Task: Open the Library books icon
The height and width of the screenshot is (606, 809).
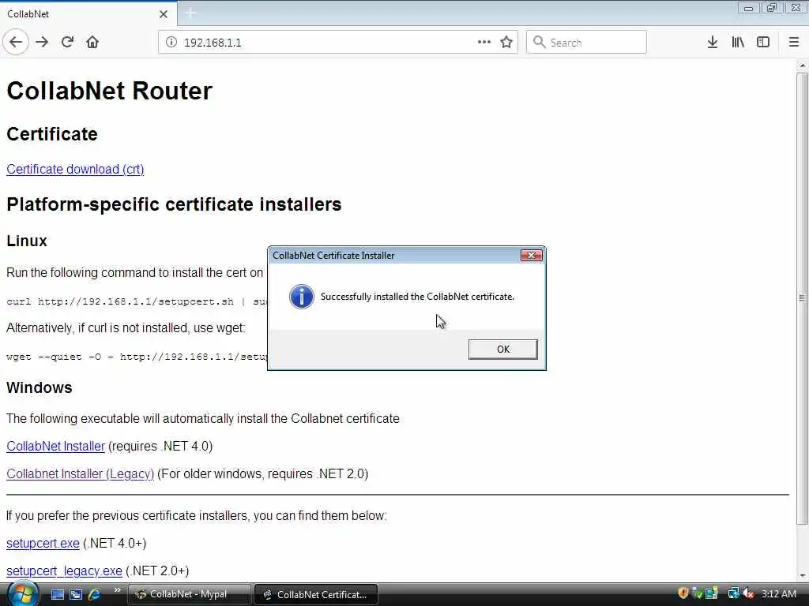Action: [x=738, y=43]
